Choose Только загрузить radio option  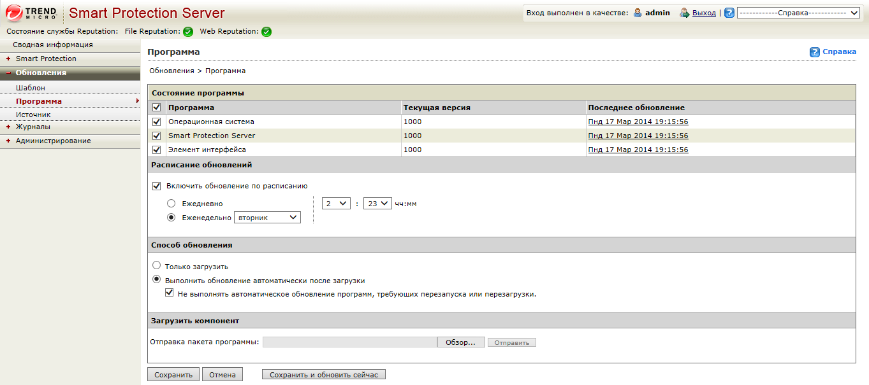(x=157, y=266)
